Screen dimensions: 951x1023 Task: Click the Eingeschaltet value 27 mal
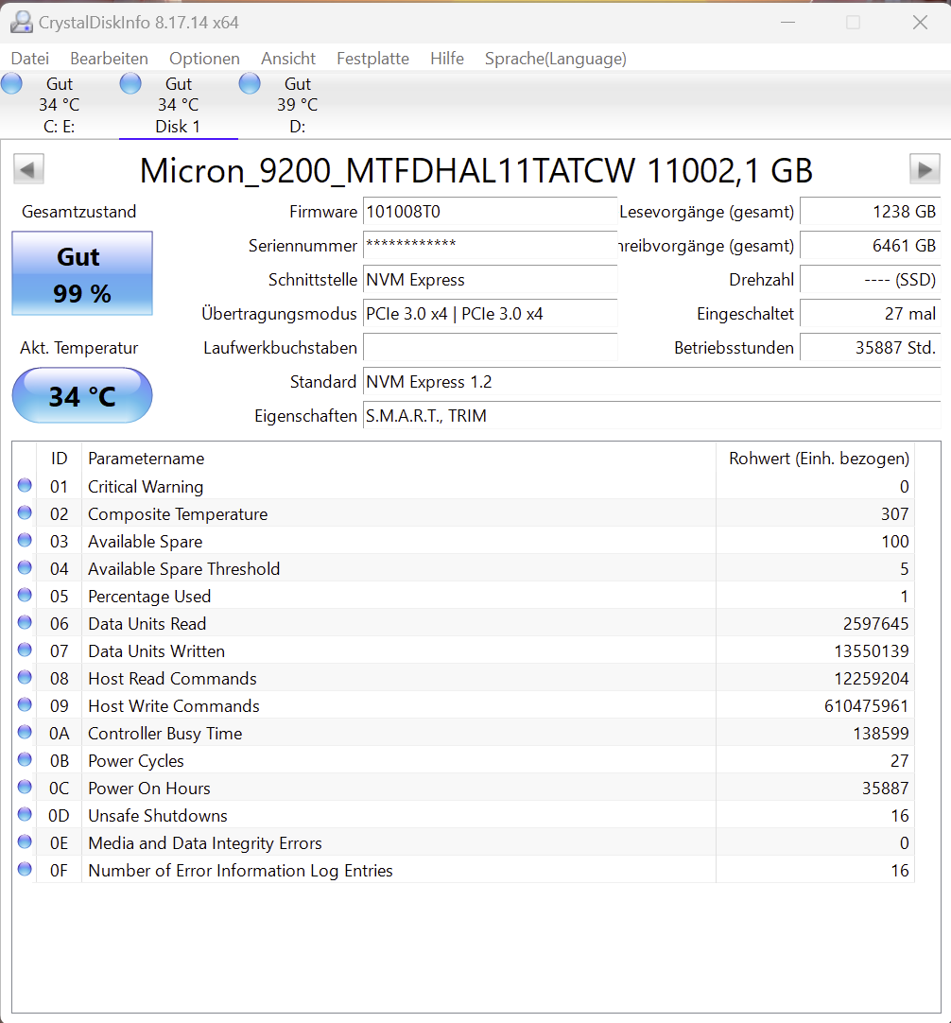870,313
